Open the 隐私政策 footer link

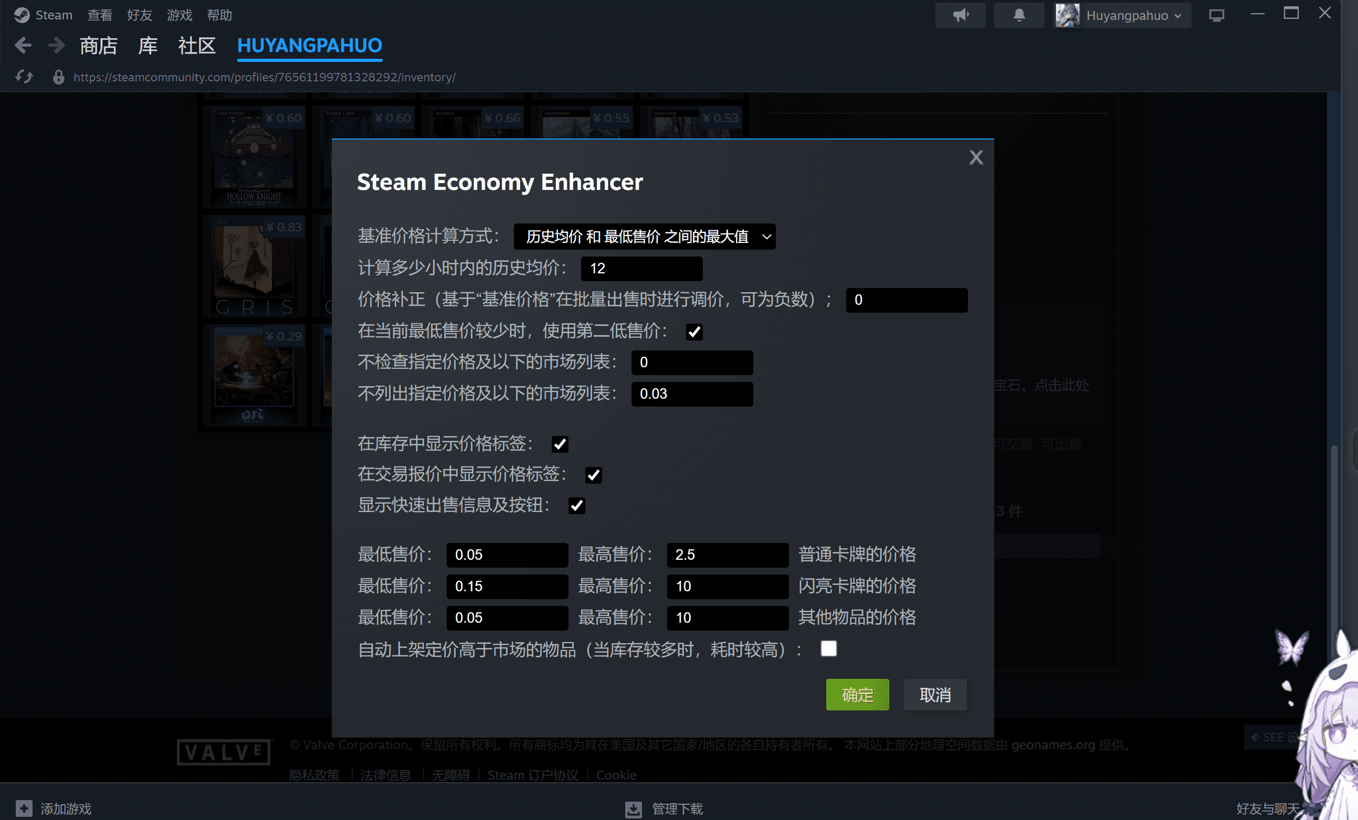tap(314, 775)
